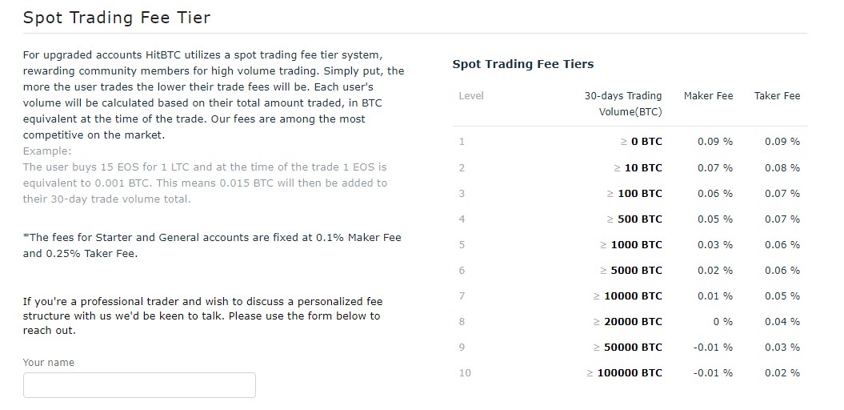
Task: Select the Starter and General accounts fee note
Action: (x=212, y=246)
